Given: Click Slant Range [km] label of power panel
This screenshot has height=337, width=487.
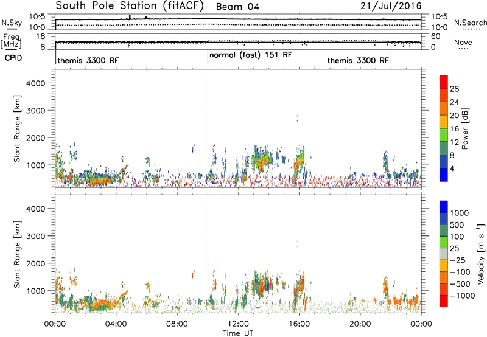Looking at the screenshot, I should point(17,128).
